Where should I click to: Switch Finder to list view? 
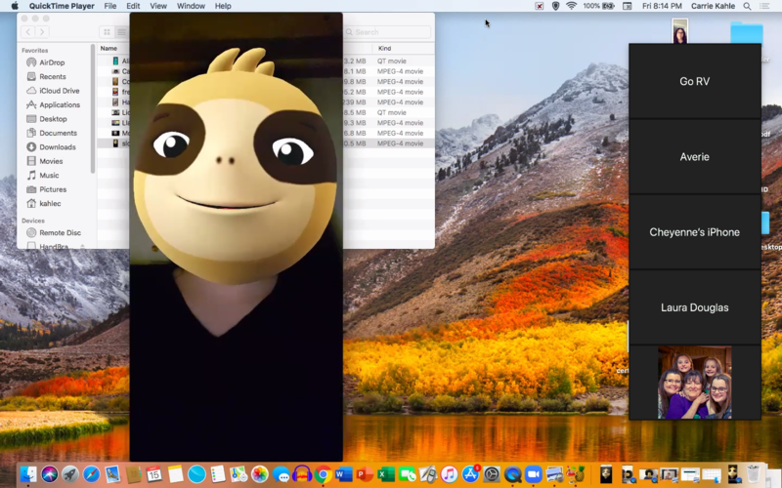121,32
